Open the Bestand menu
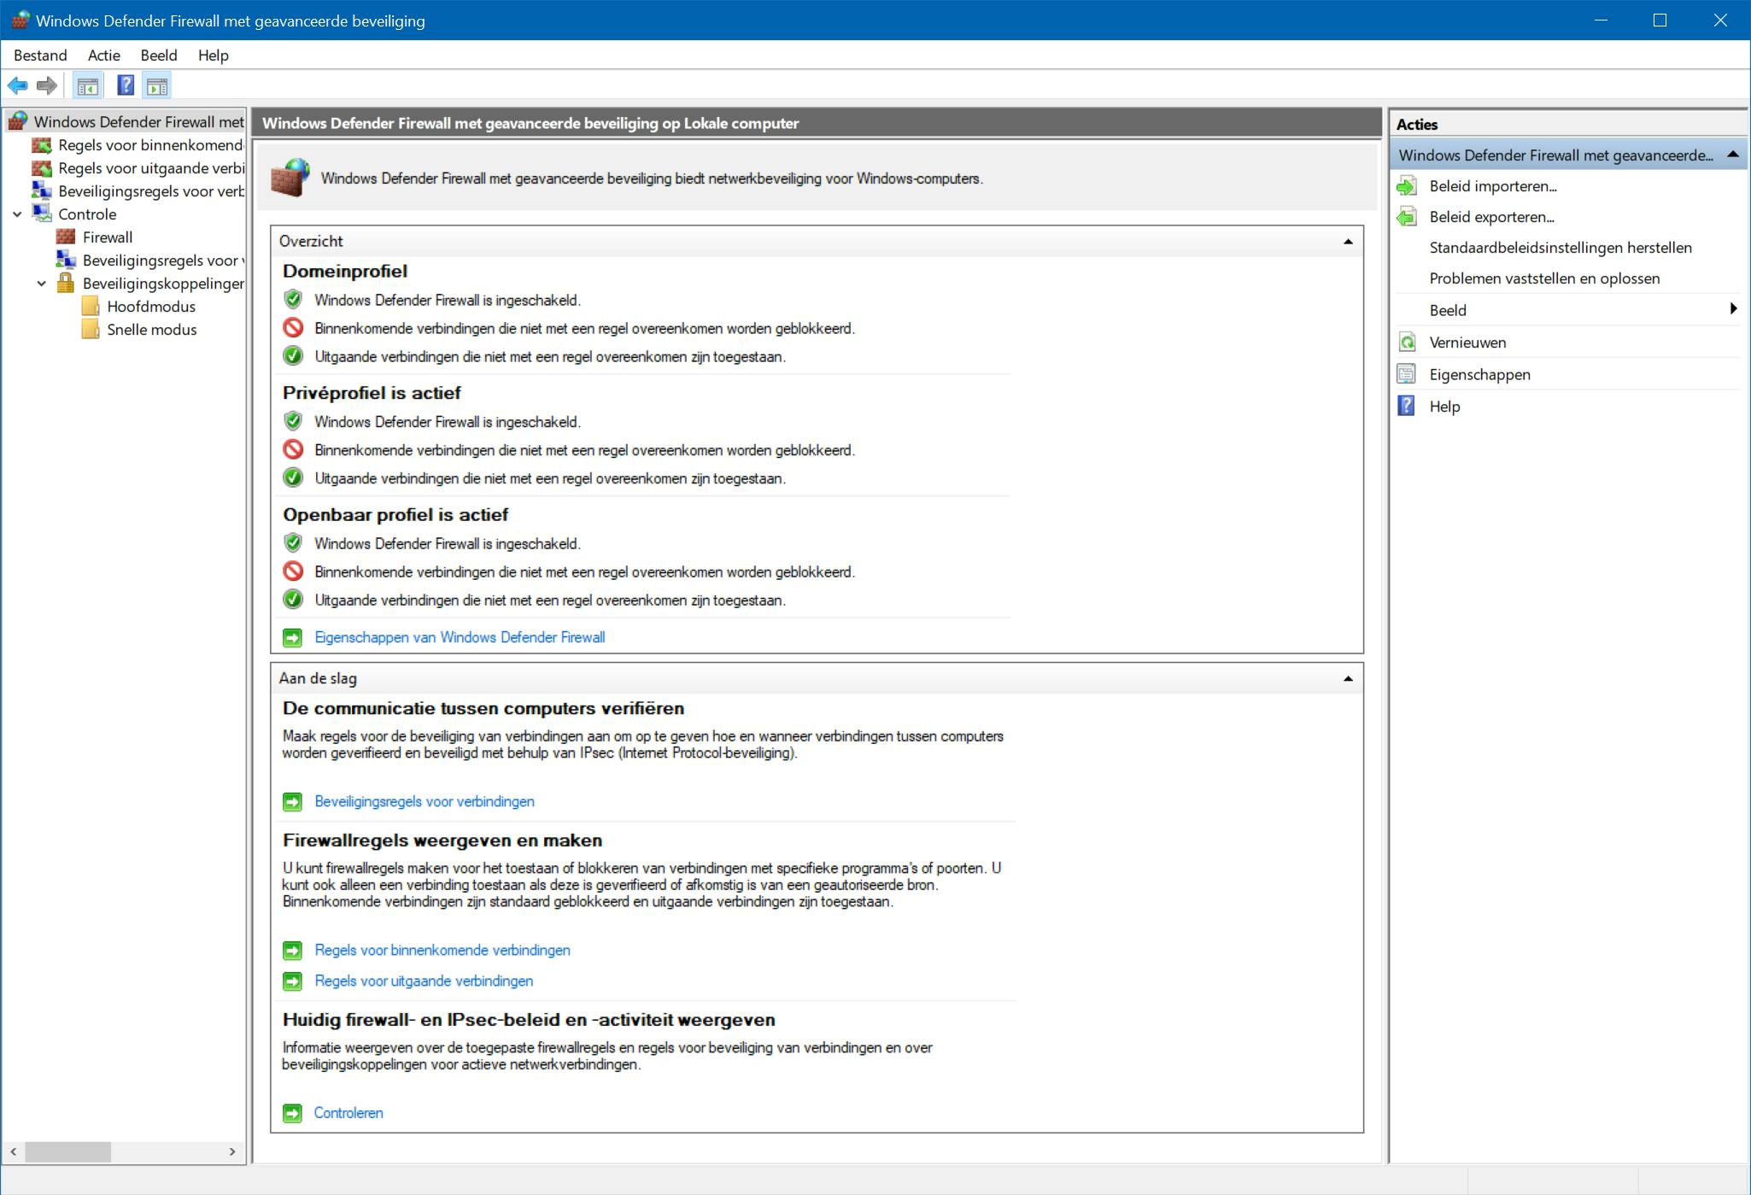The width and height of the screenshot is (1751, 1195). pos(40,56)
